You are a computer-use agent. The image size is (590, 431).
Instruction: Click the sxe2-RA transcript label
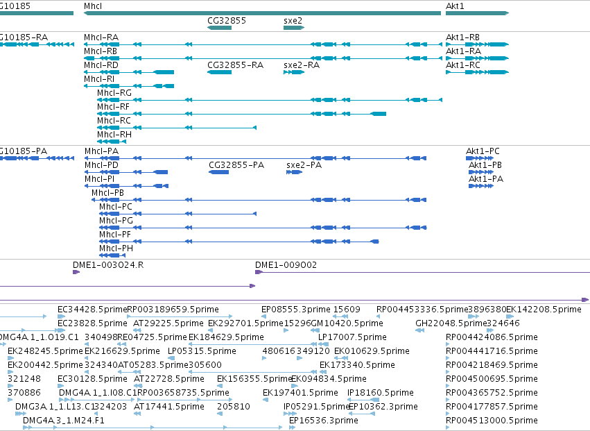(302, 65)
